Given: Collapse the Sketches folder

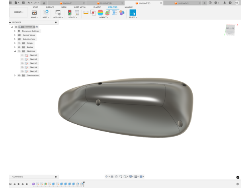Looking at the screenshot, I should [15, 51].
